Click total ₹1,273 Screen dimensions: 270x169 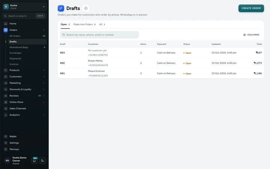(x=258, y=63)
